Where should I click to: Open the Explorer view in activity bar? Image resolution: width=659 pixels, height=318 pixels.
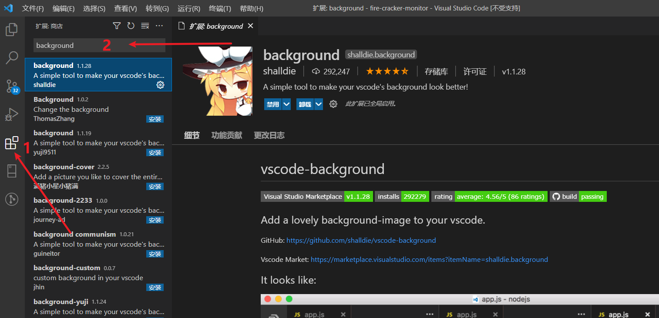click(x=12, y=30)
